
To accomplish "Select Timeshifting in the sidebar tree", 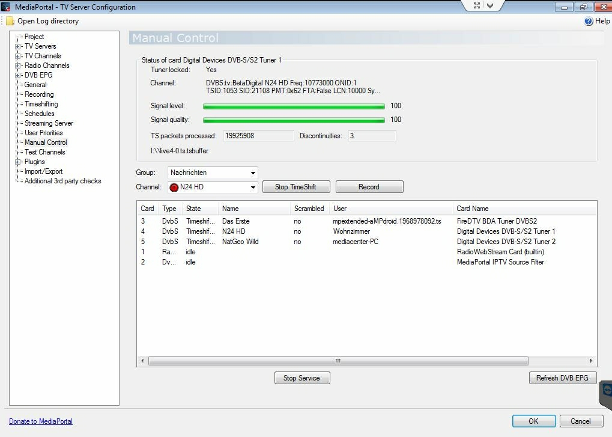I will point(41,104).
